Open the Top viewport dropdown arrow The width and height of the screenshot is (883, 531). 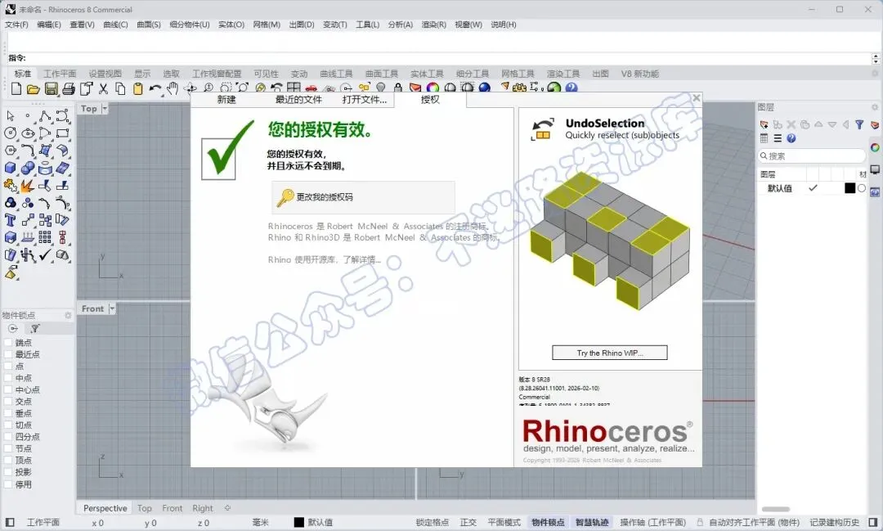pyautogui.click(x=105, y=108)
